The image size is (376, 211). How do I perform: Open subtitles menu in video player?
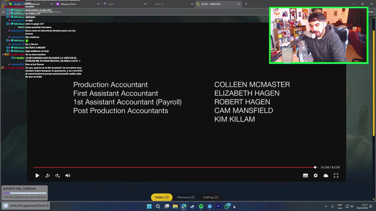(305, 176)
